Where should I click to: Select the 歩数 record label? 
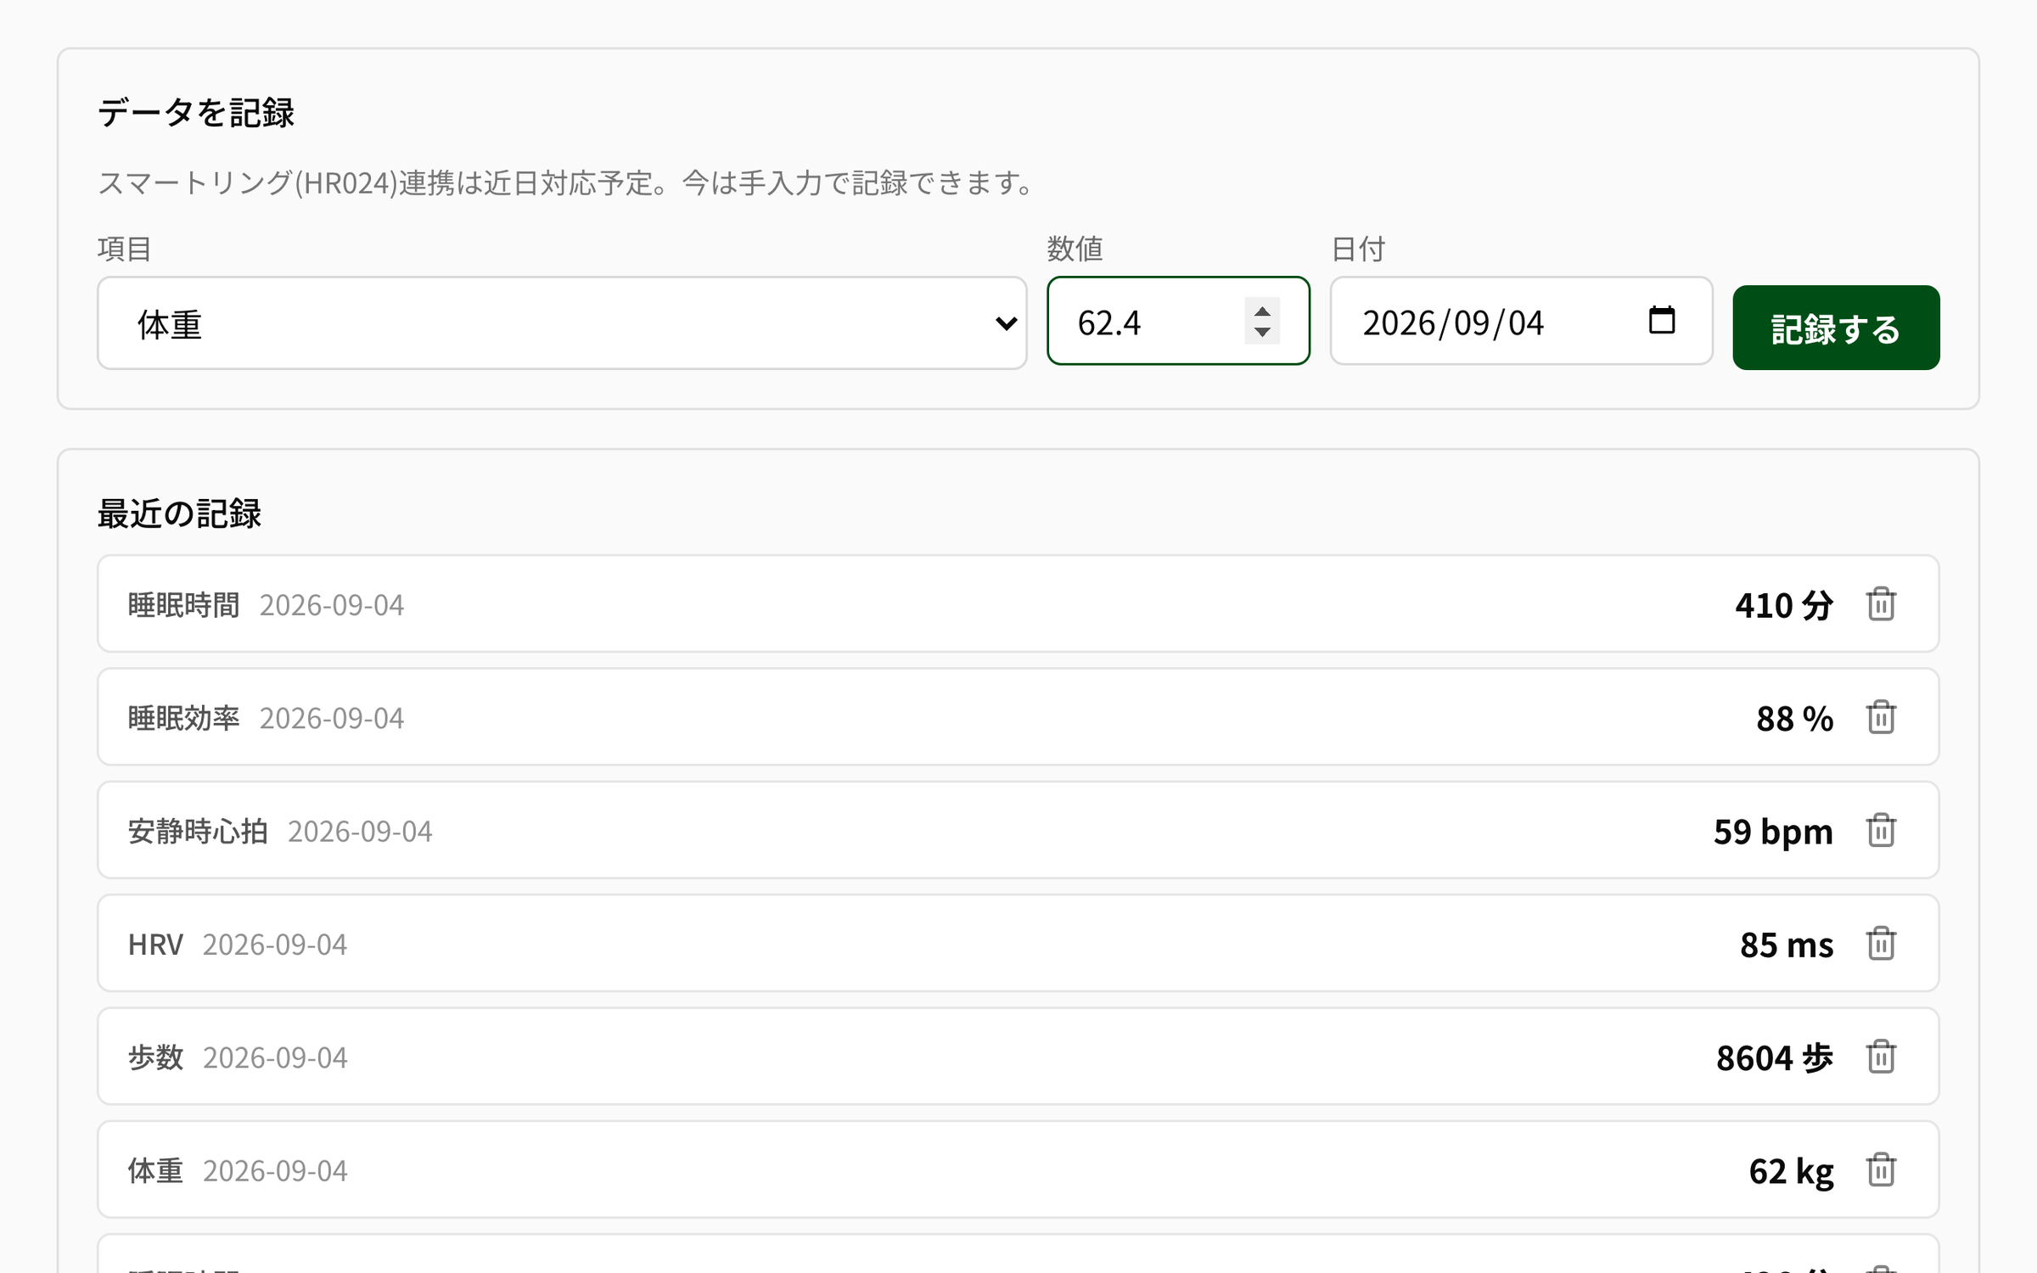pos(155,1057)
